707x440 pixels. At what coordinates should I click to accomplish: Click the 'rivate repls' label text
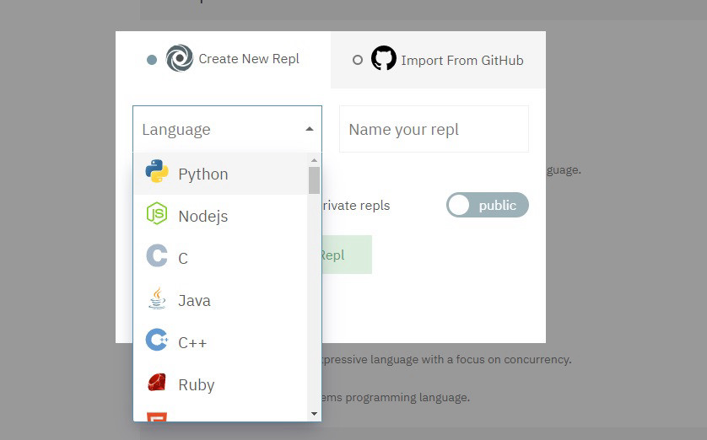(356, 206)
